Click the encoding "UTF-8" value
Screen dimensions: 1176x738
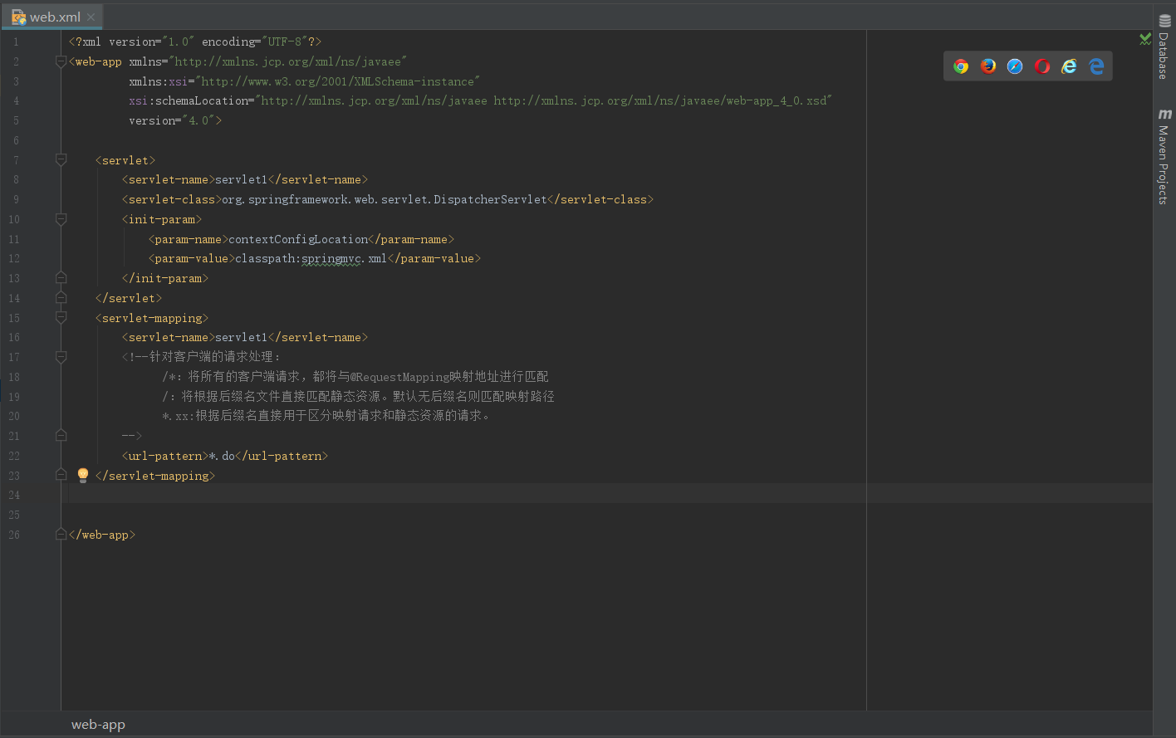point(285,42)
